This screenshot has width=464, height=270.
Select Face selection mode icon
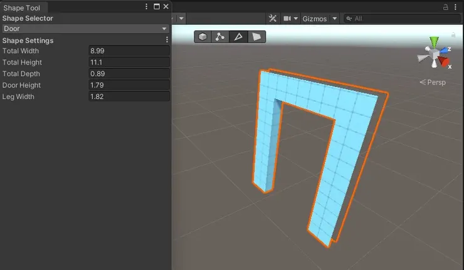tap(256, 37)
